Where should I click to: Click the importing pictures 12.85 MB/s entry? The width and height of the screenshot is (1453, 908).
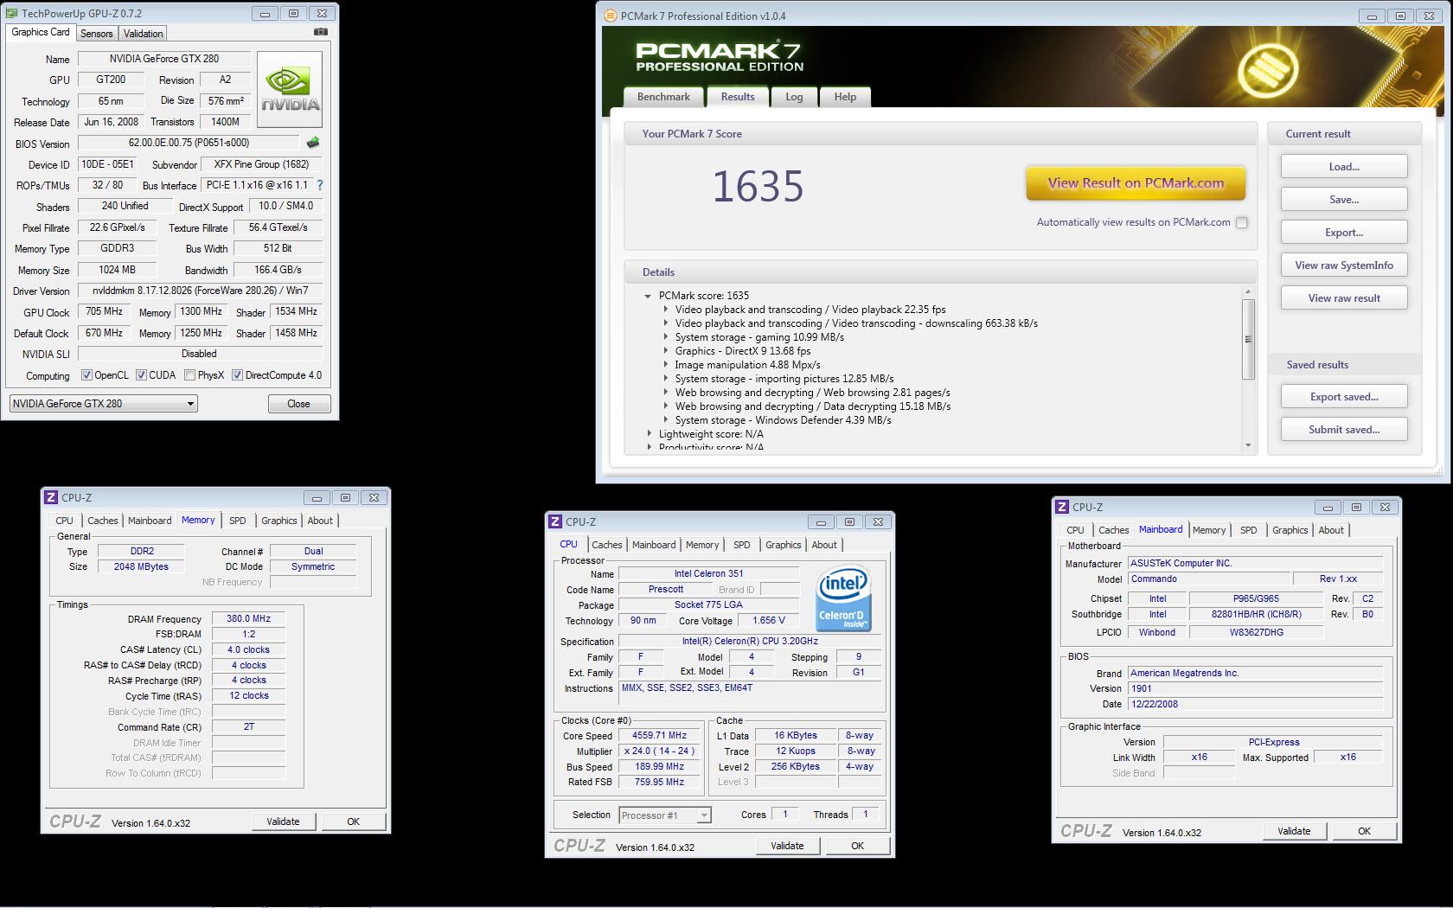point(784,379)
